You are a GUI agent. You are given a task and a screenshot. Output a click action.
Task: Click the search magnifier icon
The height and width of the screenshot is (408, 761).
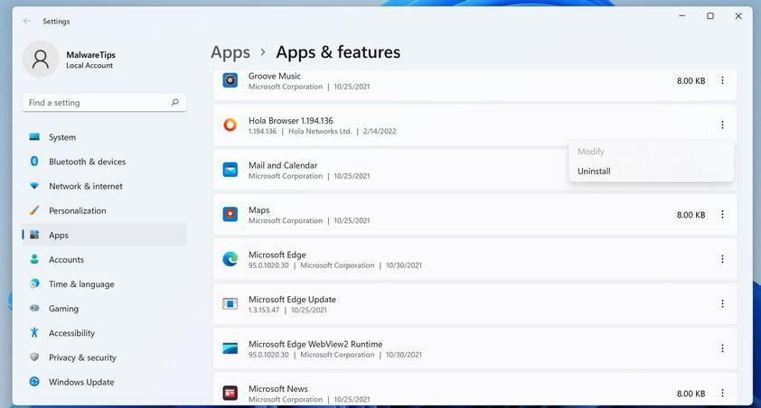point(174,102)
